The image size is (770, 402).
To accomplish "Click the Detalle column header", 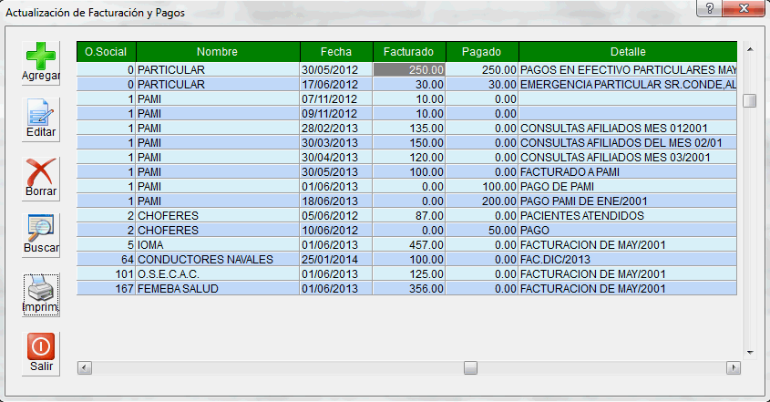I will coord(628,52).
